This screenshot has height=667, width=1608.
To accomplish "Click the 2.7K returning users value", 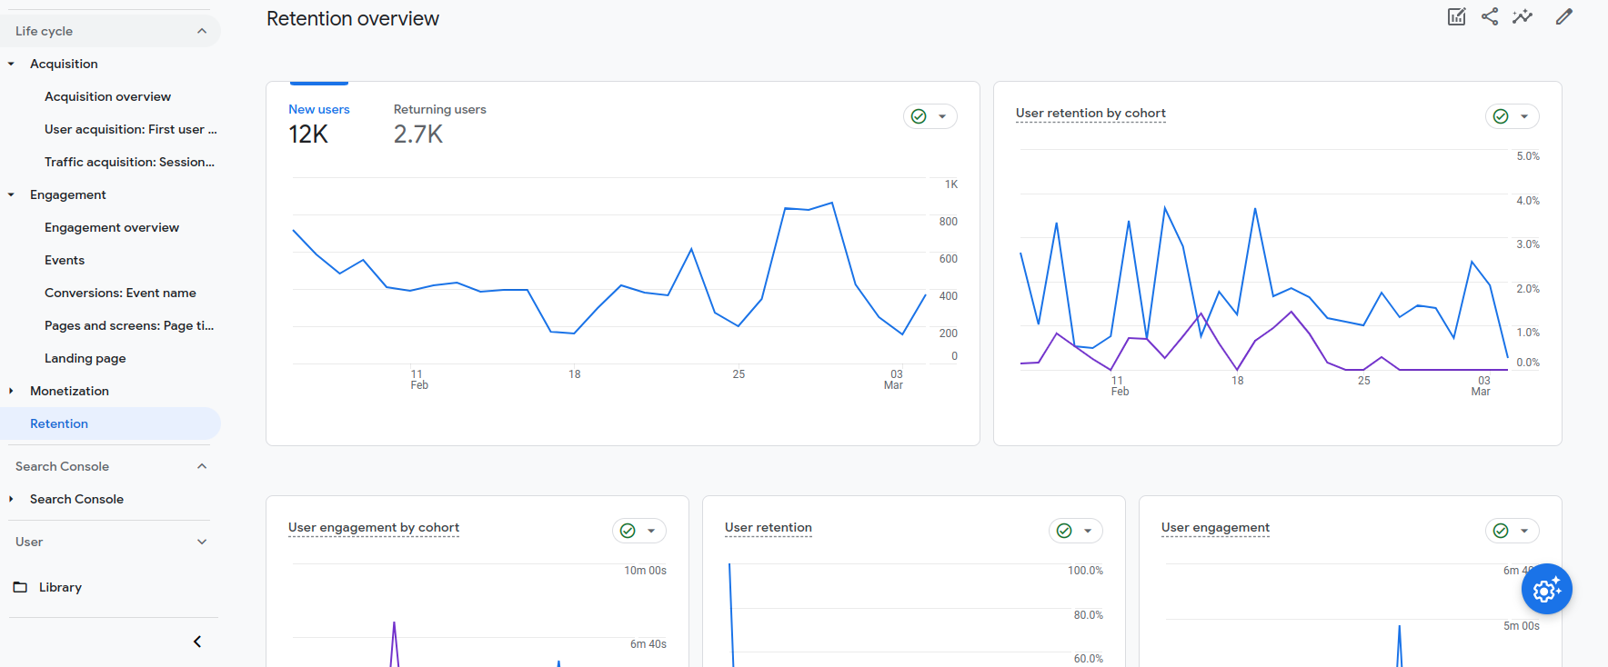I will (418, 134).
